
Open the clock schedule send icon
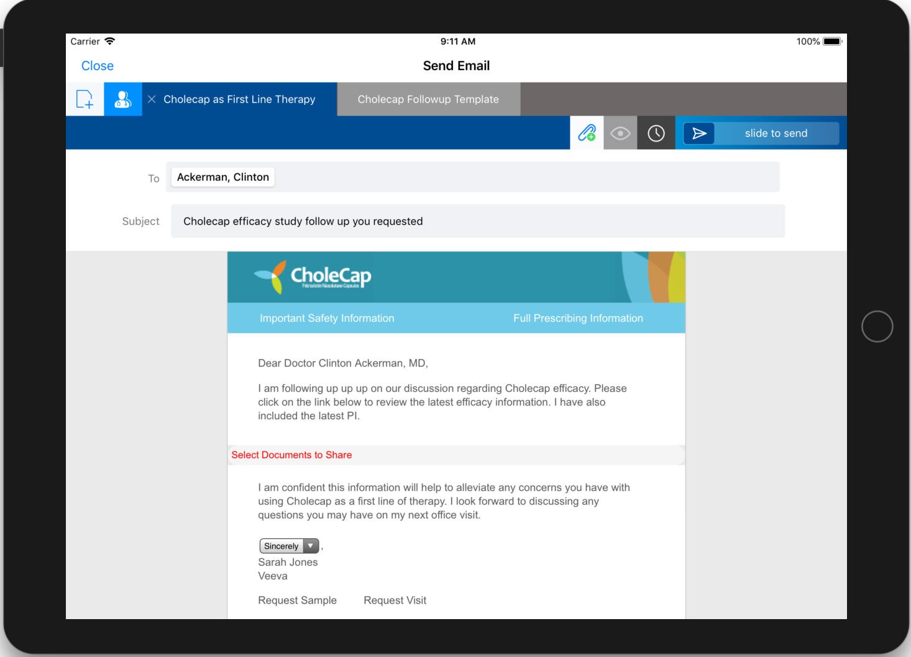(x=656, y=133)
